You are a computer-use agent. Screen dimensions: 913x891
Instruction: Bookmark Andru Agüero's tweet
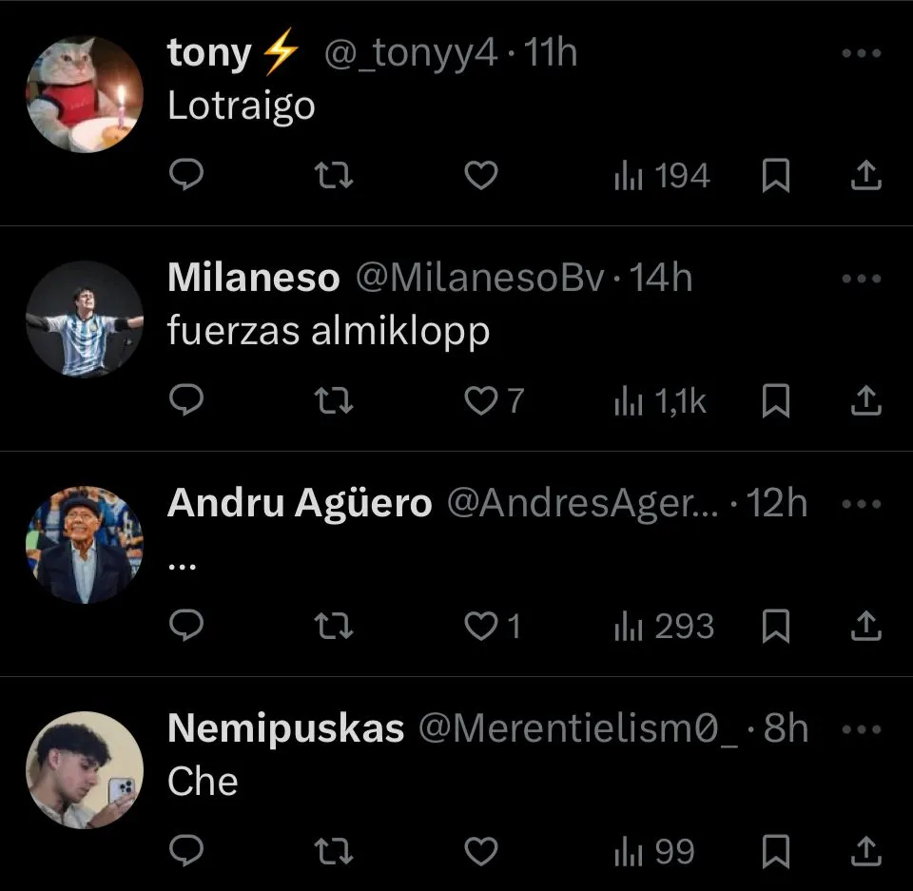pyautogui.click(x=776, y=627)
